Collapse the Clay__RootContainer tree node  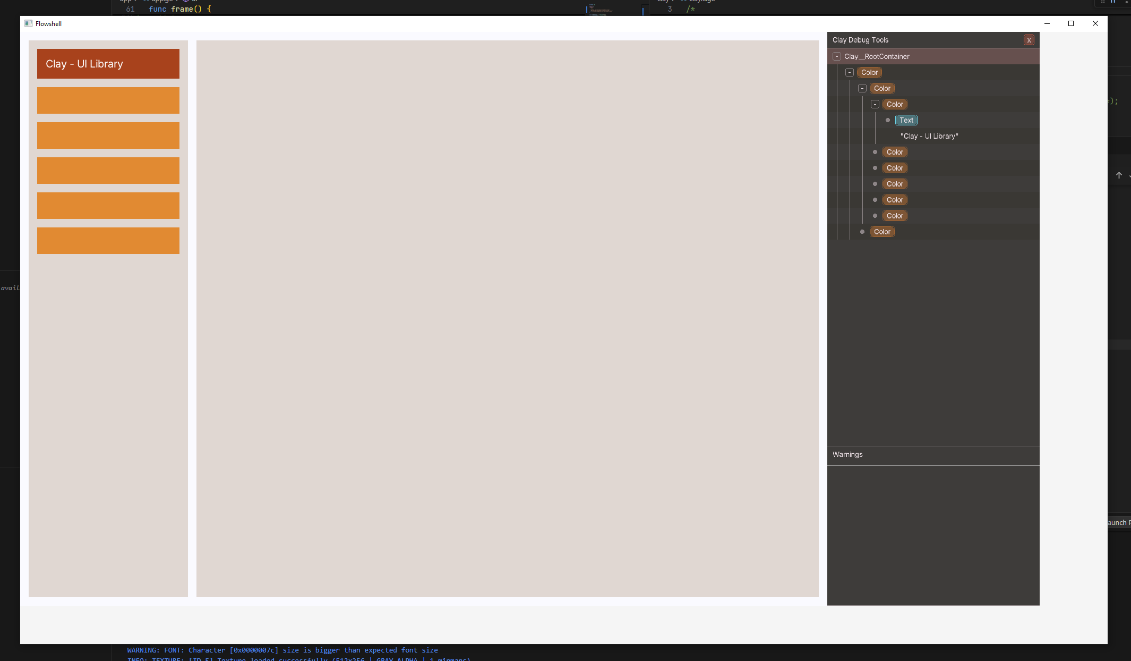point(837,56)
